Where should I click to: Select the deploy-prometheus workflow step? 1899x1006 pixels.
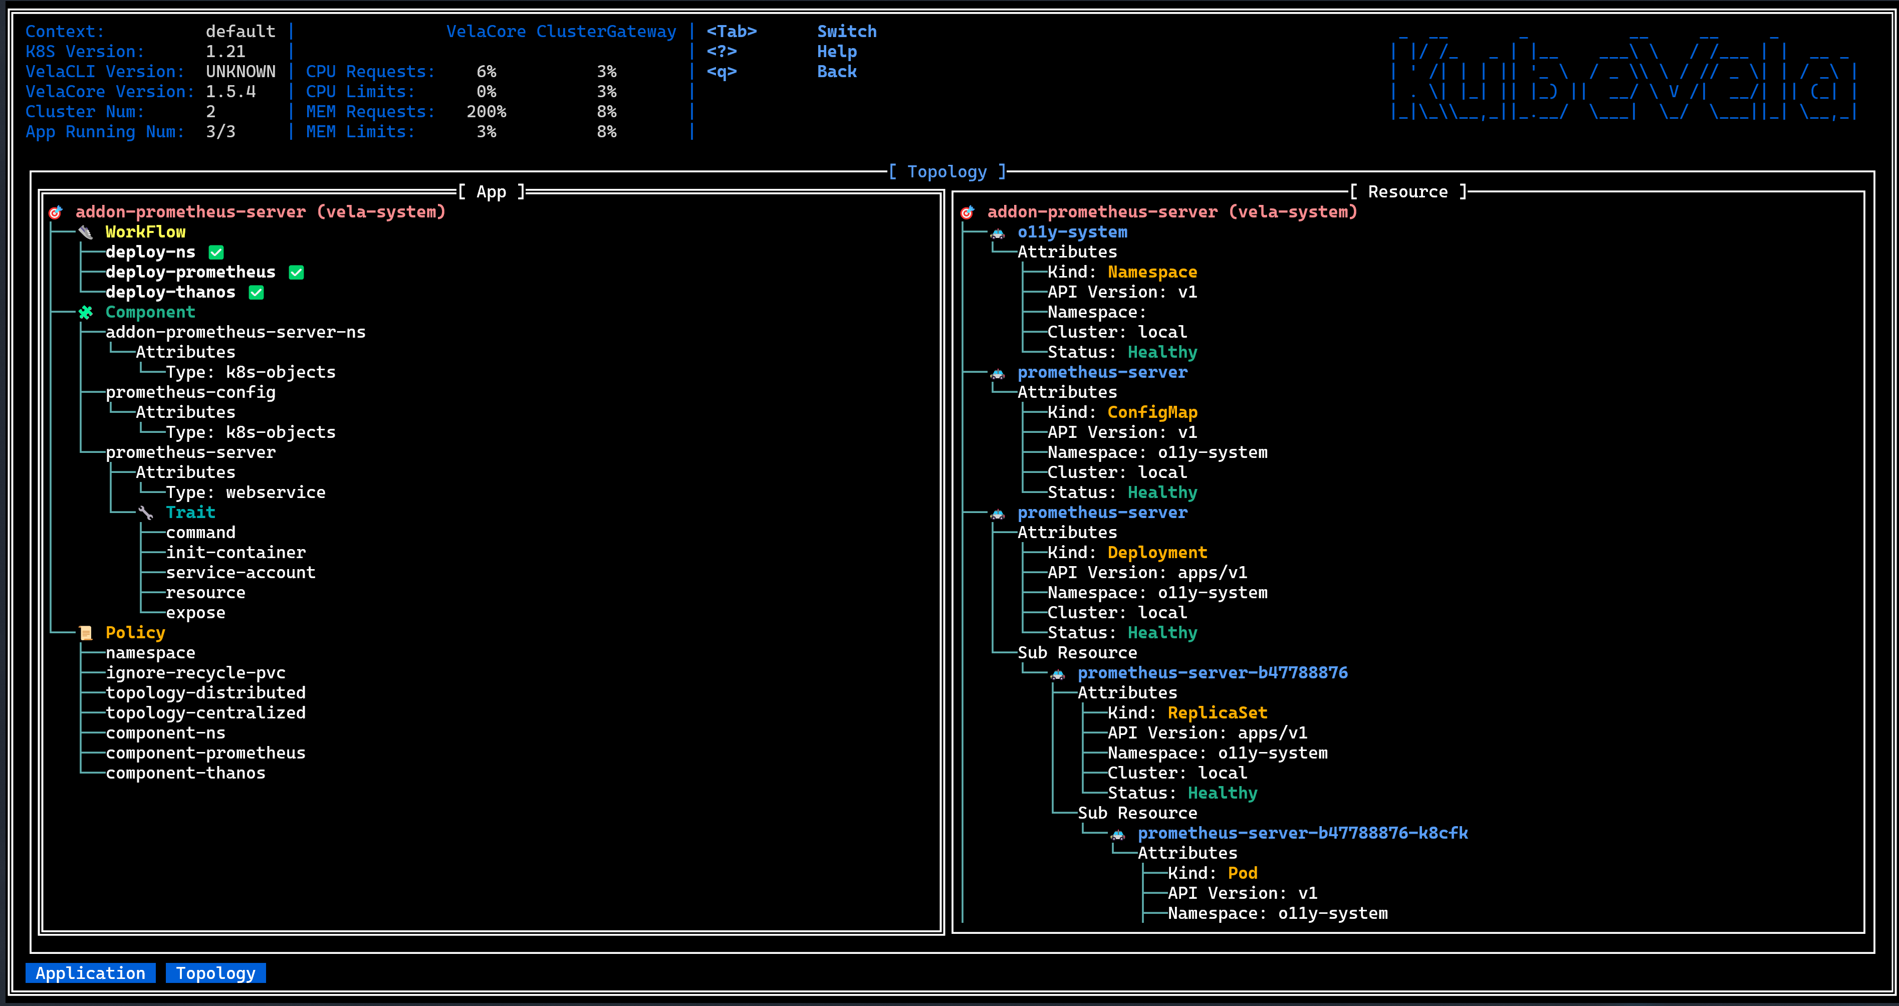[190, 272]
